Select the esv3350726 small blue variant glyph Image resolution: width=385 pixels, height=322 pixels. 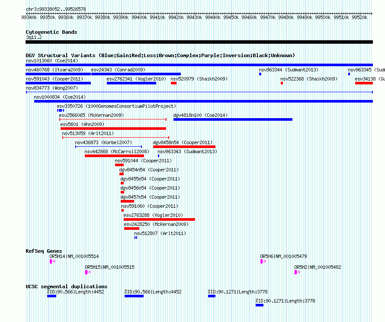pyautogui.click(x=61, y=110)
